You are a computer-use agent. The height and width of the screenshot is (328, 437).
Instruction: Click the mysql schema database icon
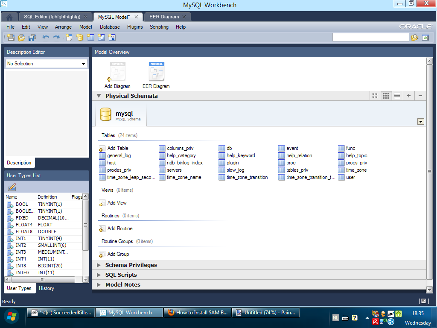[106, 114]
